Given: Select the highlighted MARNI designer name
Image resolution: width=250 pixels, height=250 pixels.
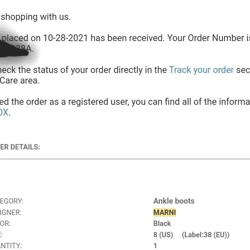Looking at the screenshot, I should [165, 212].
